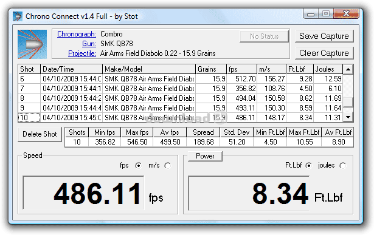Select m/s speed radio button
The image size is (374, 235).
(168, 166)
